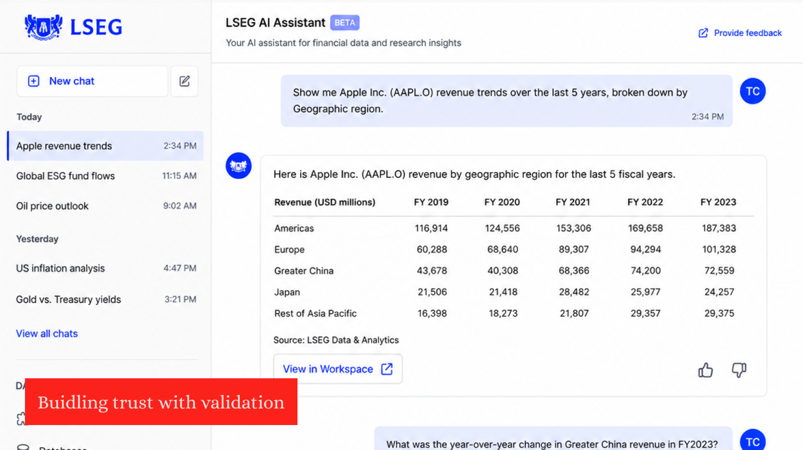
Task: Click Europe FY 2019 value 60,288
Action: click(432, 249)
